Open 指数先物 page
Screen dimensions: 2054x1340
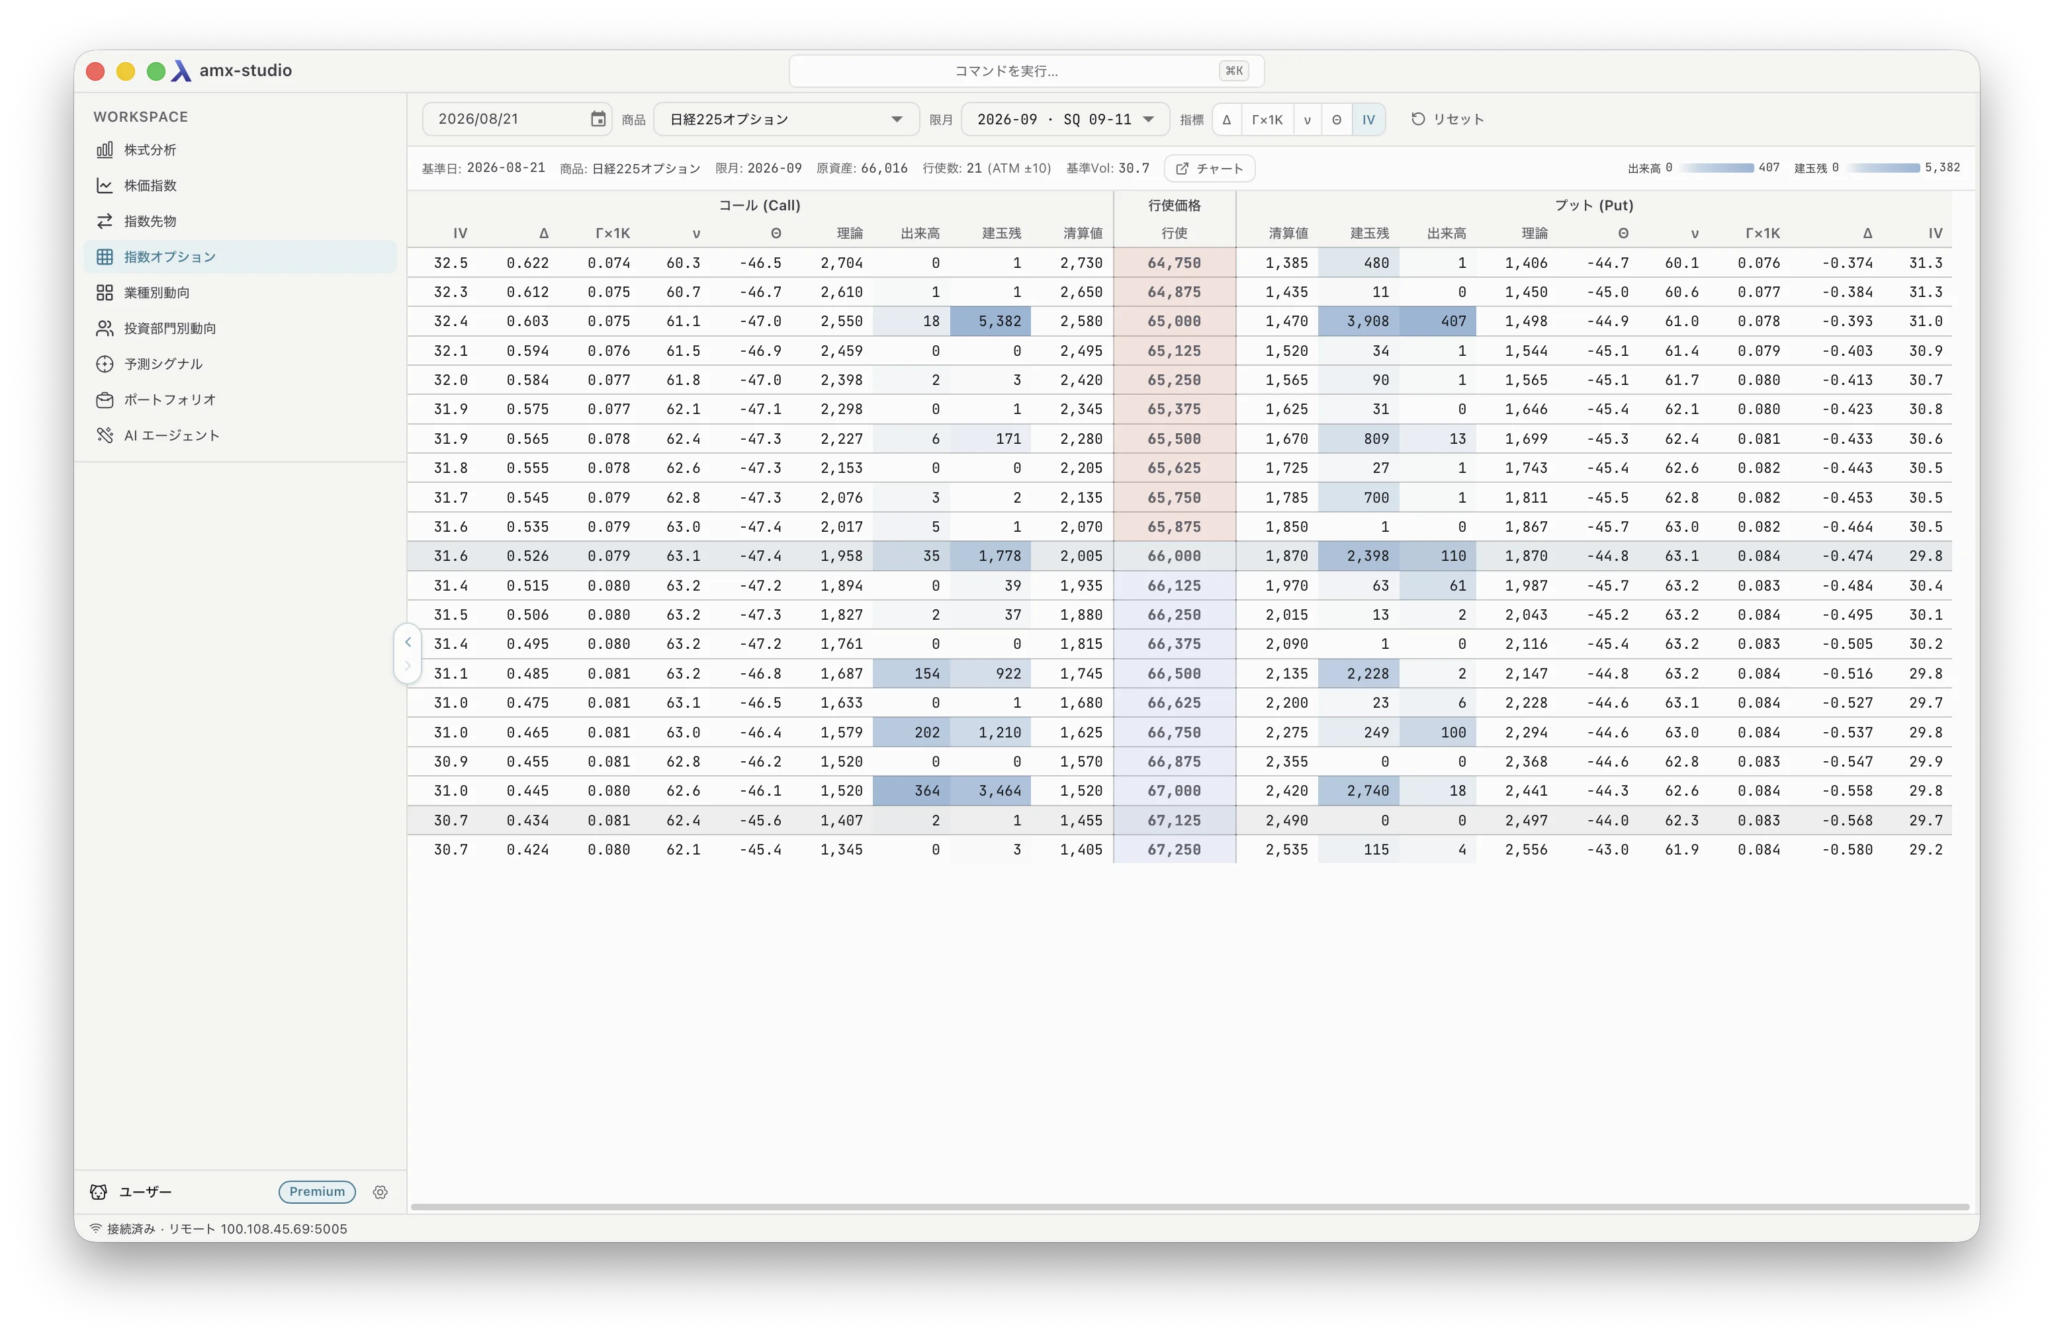pyautogui.click(x=240, y=221)
